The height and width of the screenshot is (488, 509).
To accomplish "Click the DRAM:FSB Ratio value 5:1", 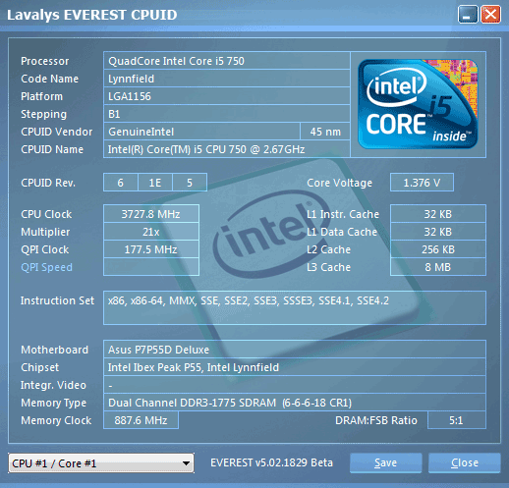I will [457, 420].
